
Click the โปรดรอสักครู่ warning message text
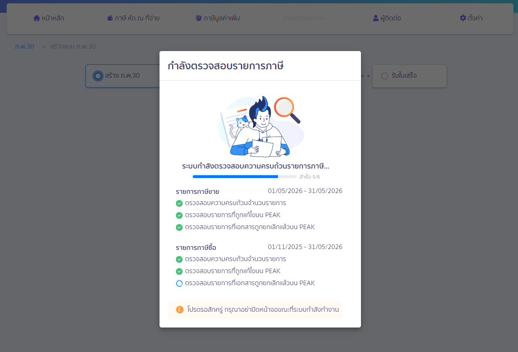point(263,310)
